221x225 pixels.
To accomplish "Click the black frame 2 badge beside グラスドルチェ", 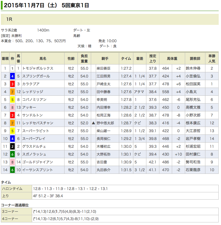I will click(x=12, y=147).
